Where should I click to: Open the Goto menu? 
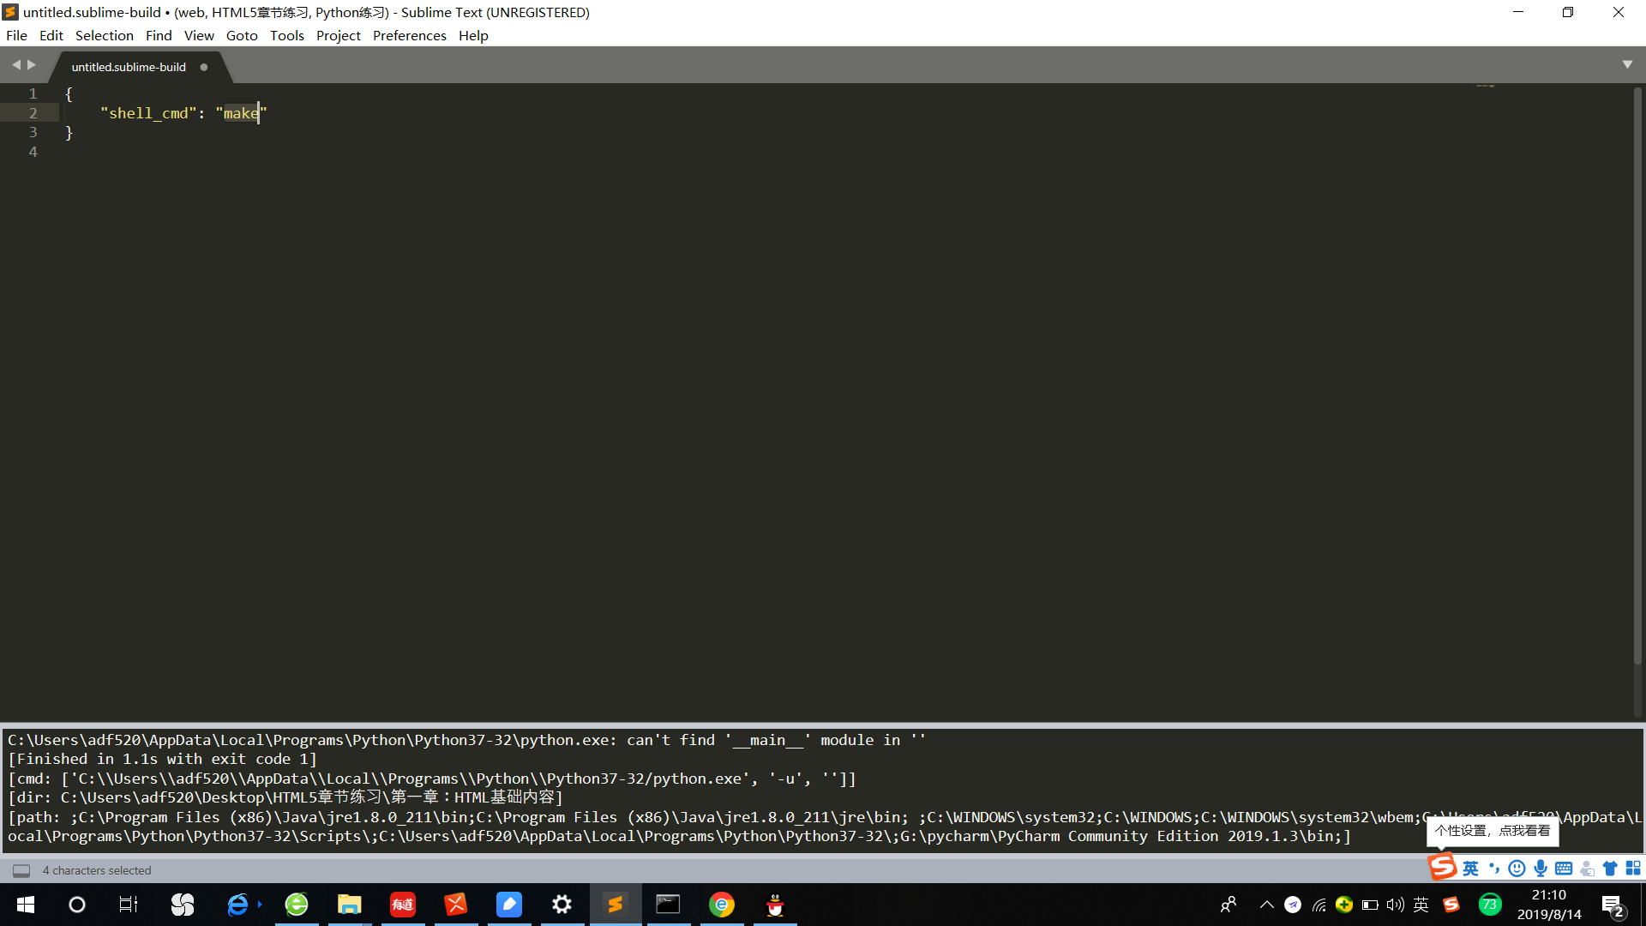241,35
